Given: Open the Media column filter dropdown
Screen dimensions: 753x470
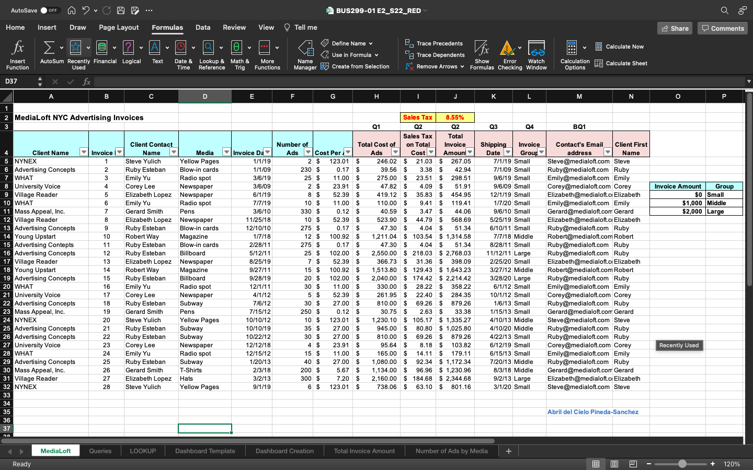Looking at the screenshot, I should point(226,152).
